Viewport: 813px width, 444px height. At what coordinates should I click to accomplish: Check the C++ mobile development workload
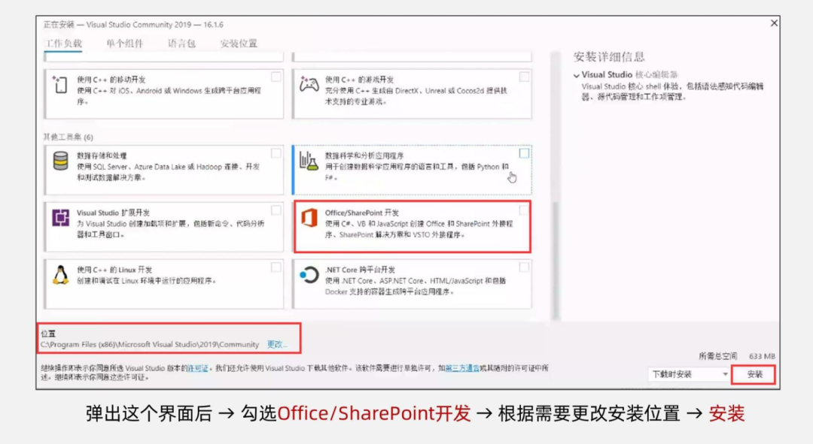tap(276, 77)
